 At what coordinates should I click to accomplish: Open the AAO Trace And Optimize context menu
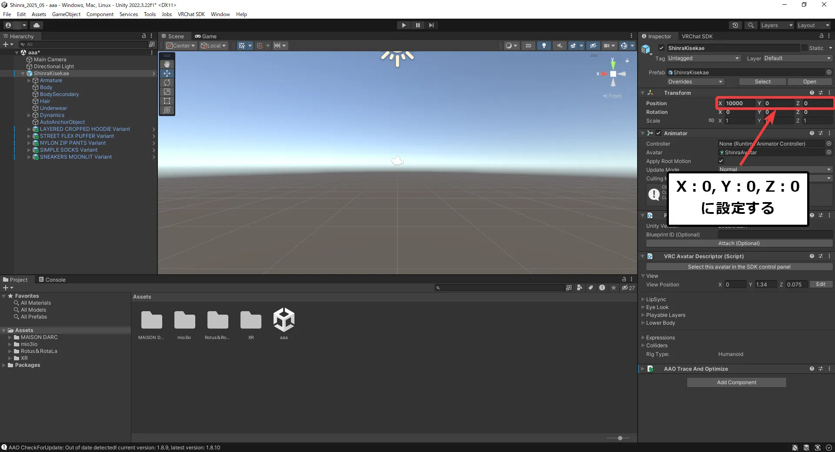pos(829,369)
